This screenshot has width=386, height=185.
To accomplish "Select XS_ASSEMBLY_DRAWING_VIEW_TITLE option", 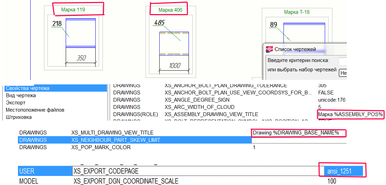I will (x=211, y=114).
